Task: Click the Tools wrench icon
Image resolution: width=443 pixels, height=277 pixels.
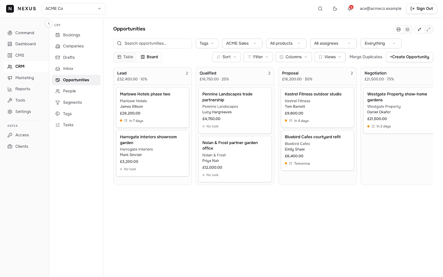Action: [10, 100]
